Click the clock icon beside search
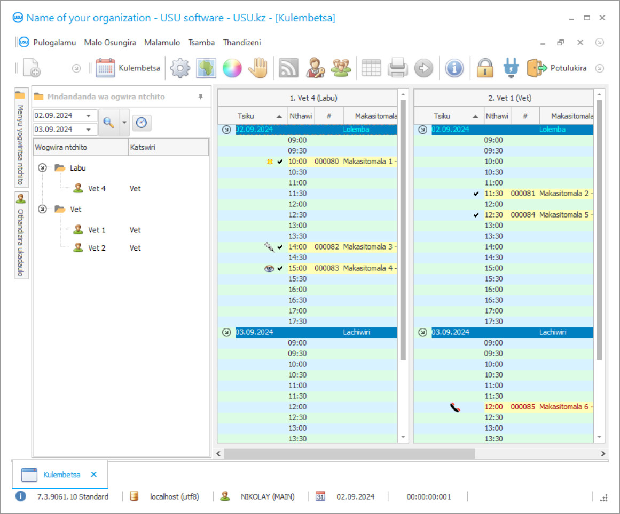This screenshot has width=620, height=514. tap(141, 123)
